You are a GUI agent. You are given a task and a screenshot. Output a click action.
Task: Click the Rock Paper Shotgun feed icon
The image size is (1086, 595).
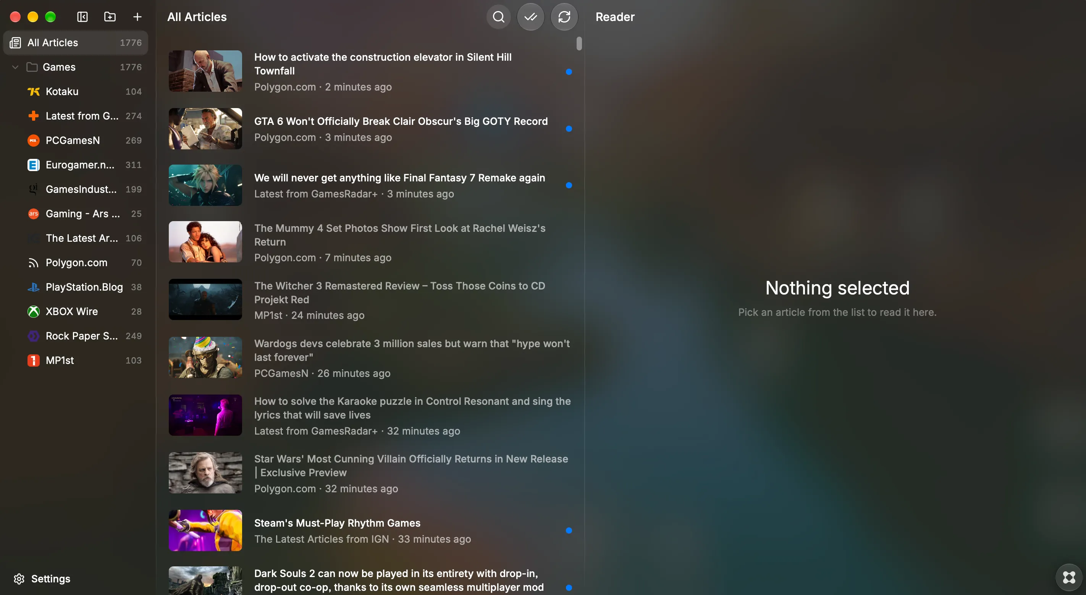[x=33, y=336]
